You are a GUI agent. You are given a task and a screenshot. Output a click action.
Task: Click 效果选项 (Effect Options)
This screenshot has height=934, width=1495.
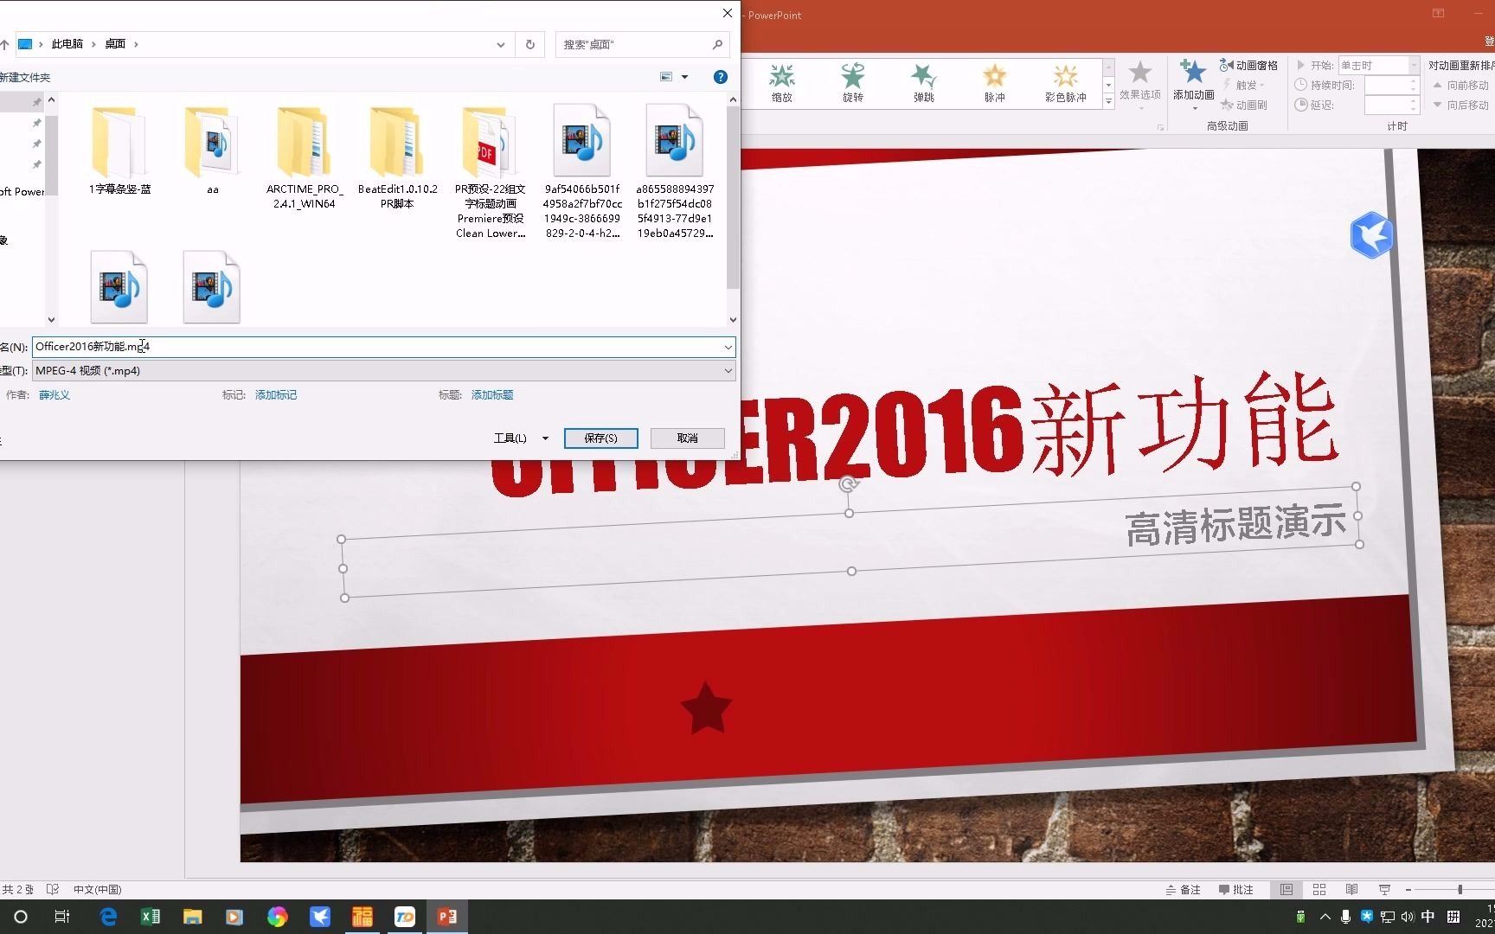point(1139,84)
